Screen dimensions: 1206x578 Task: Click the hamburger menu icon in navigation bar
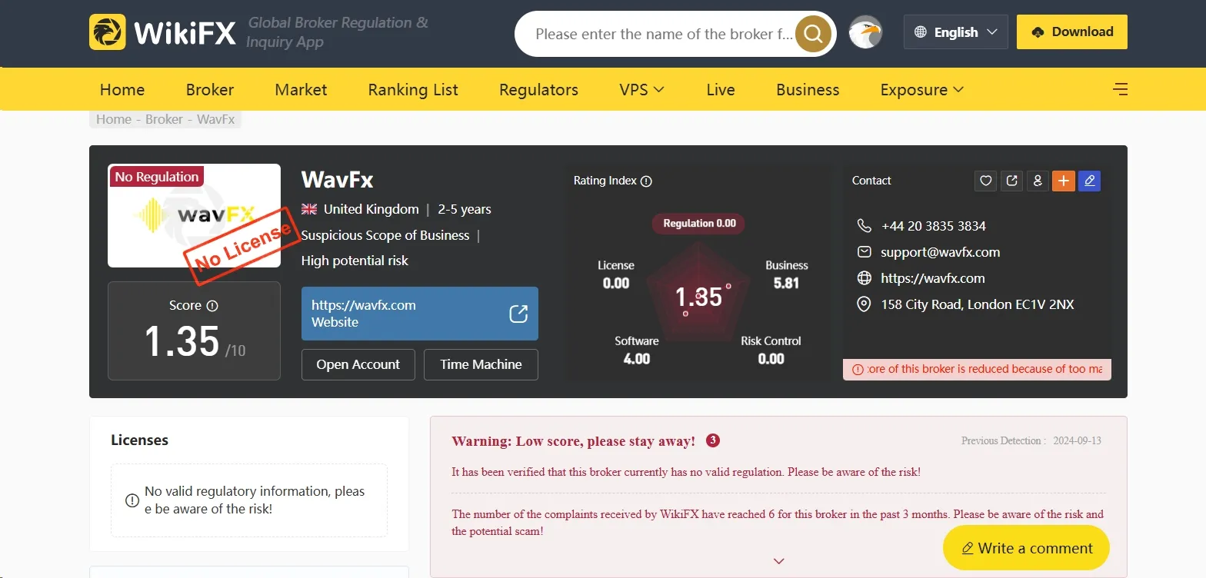1121,89
